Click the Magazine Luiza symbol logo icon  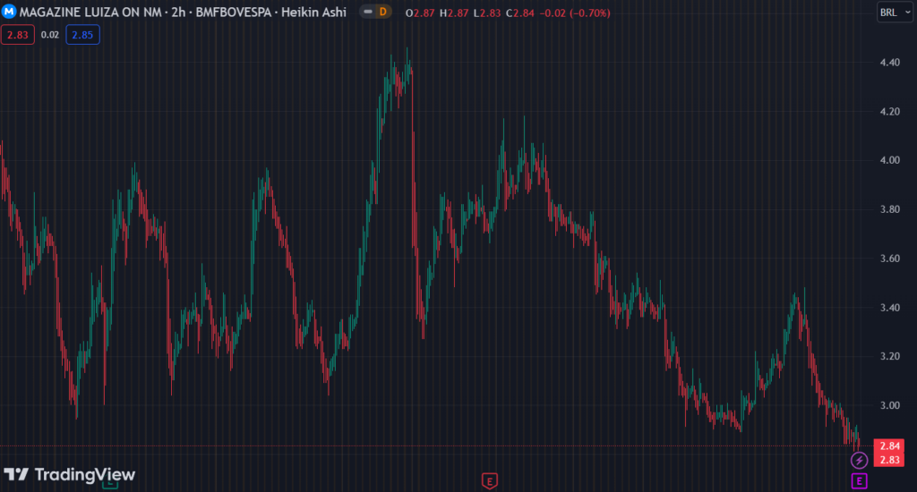[9, 12]
